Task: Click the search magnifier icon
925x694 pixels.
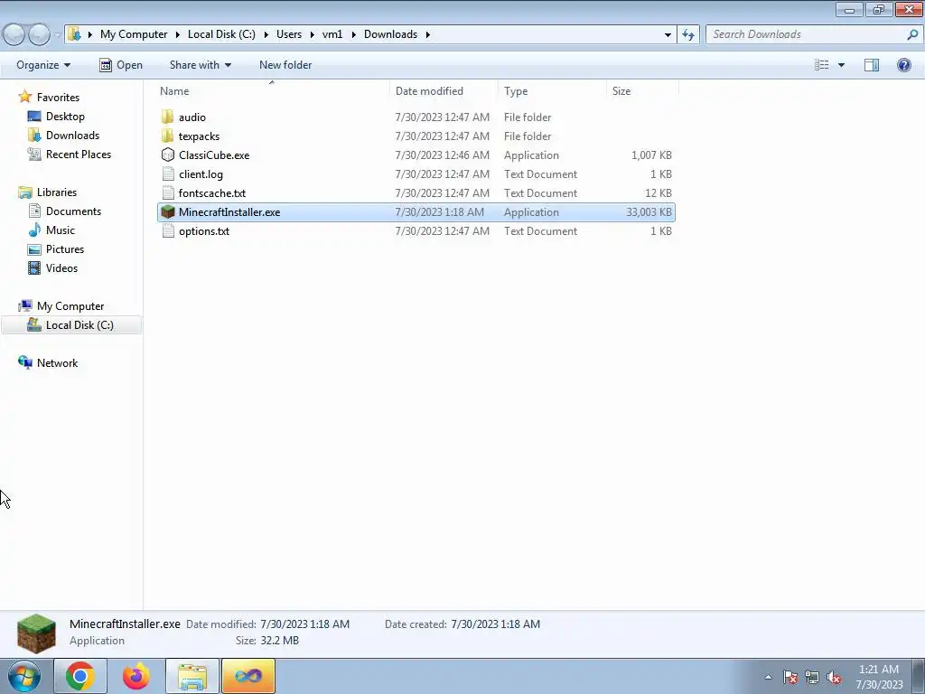Action: (912, 35)
